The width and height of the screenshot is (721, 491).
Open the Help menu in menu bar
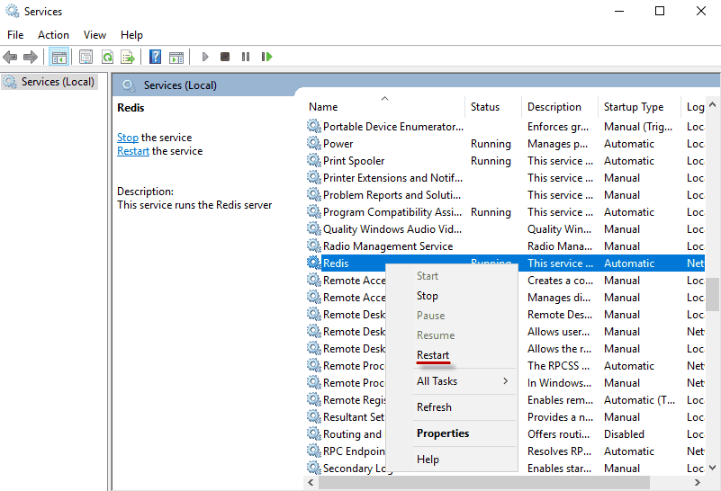(x=131, y=35)
